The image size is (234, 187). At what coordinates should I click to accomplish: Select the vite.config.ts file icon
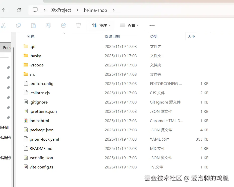[x=26, y=167]
